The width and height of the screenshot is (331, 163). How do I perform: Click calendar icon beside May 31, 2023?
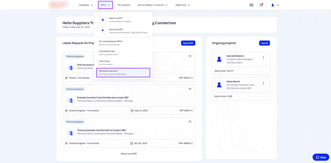tap(132, 111)
